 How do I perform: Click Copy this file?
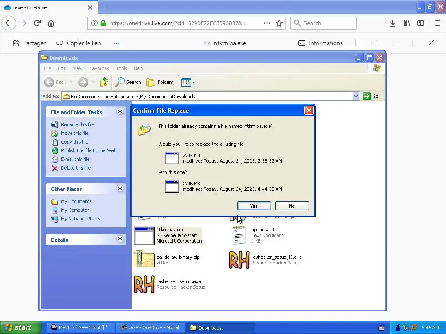(x=74, y=142)
